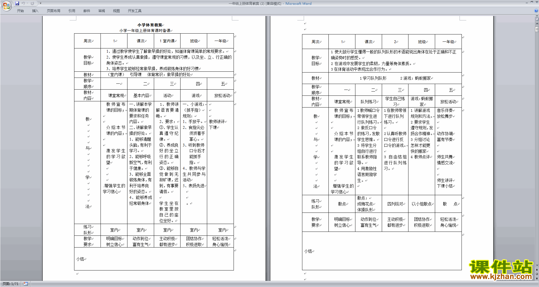Click the vertical scrollbar down arrow
Viewport: 539px width, 287px height.
tap(537, 265)
